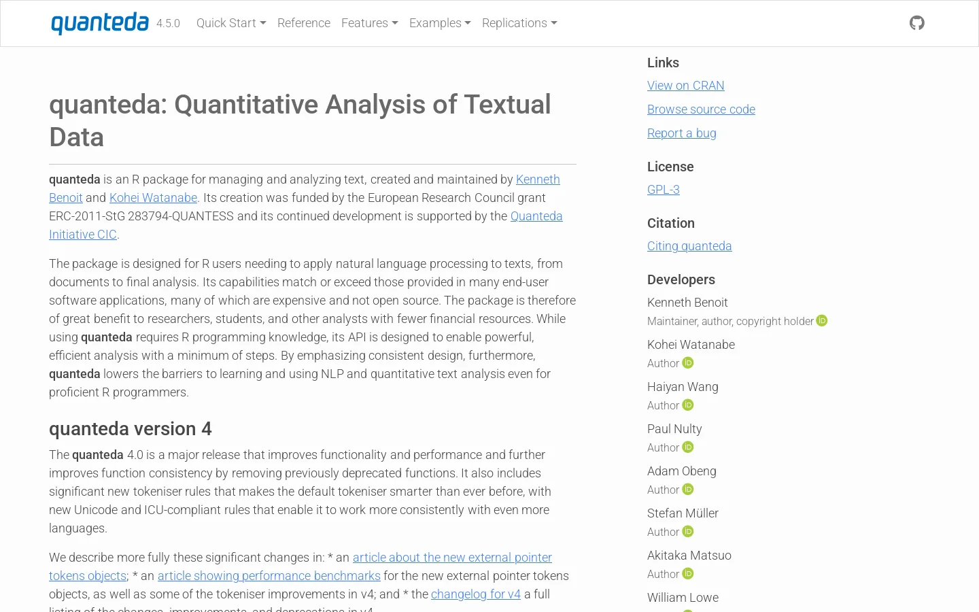Open Paul Nulty's ORCID icon

[x=688, y=447]
